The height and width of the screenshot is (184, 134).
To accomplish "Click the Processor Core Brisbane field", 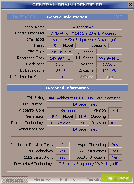I will tap(68, 111).
